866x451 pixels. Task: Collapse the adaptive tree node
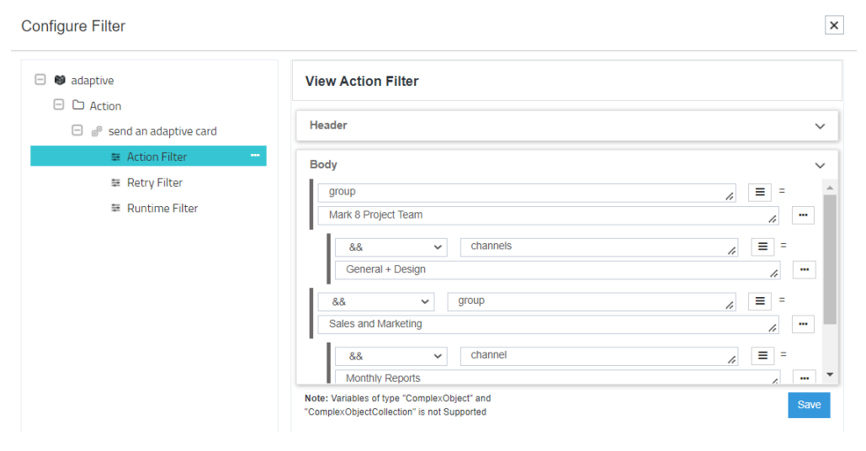40,80
